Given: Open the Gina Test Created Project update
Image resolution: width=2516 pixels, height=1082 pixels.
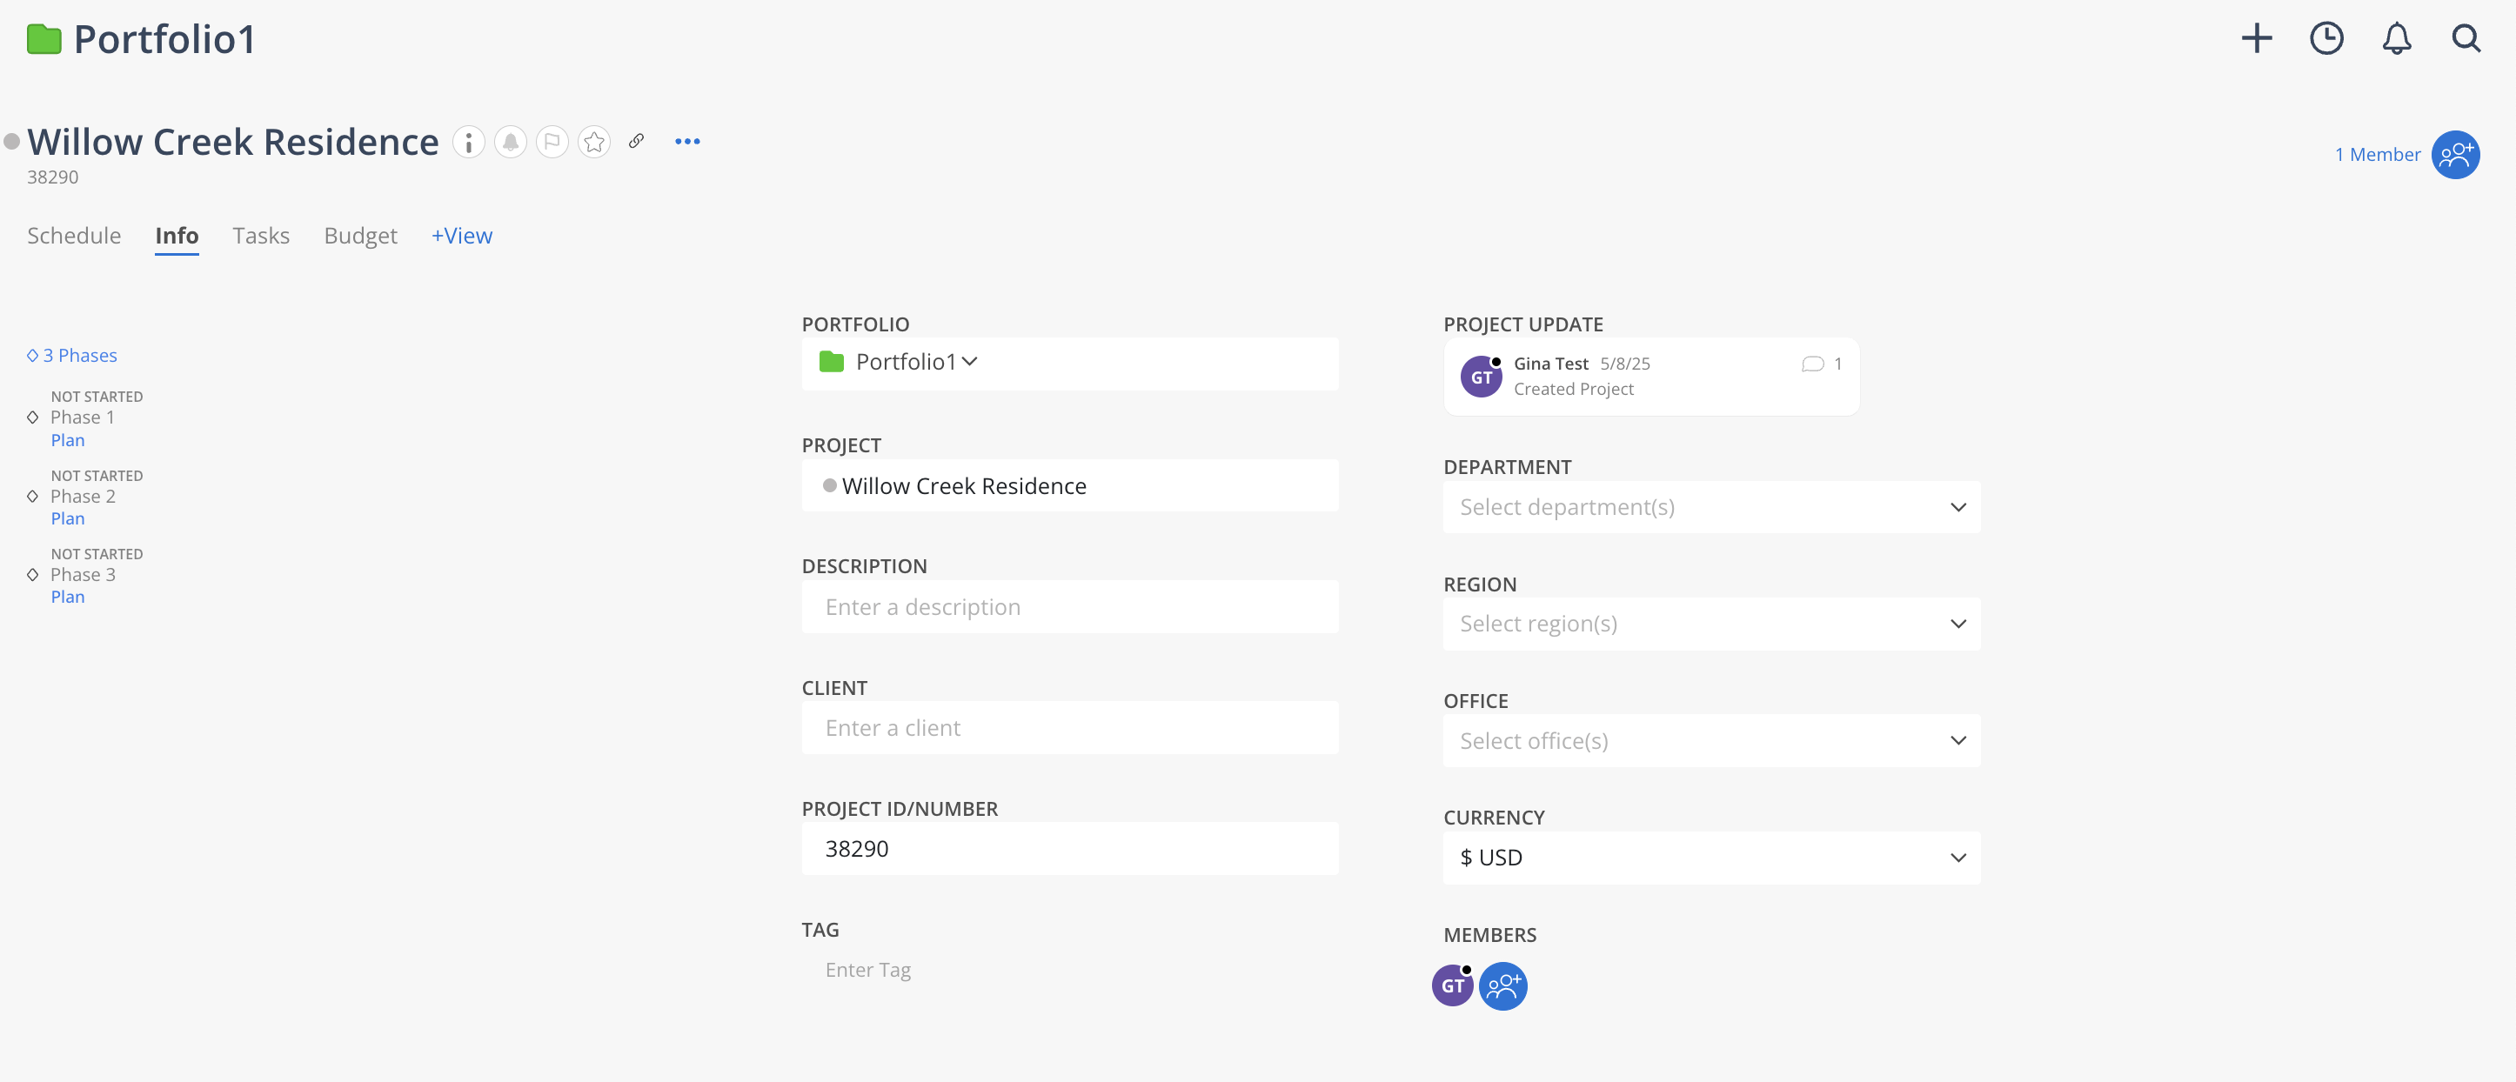Looking at the screenshot, I should tap(1650, 377).
